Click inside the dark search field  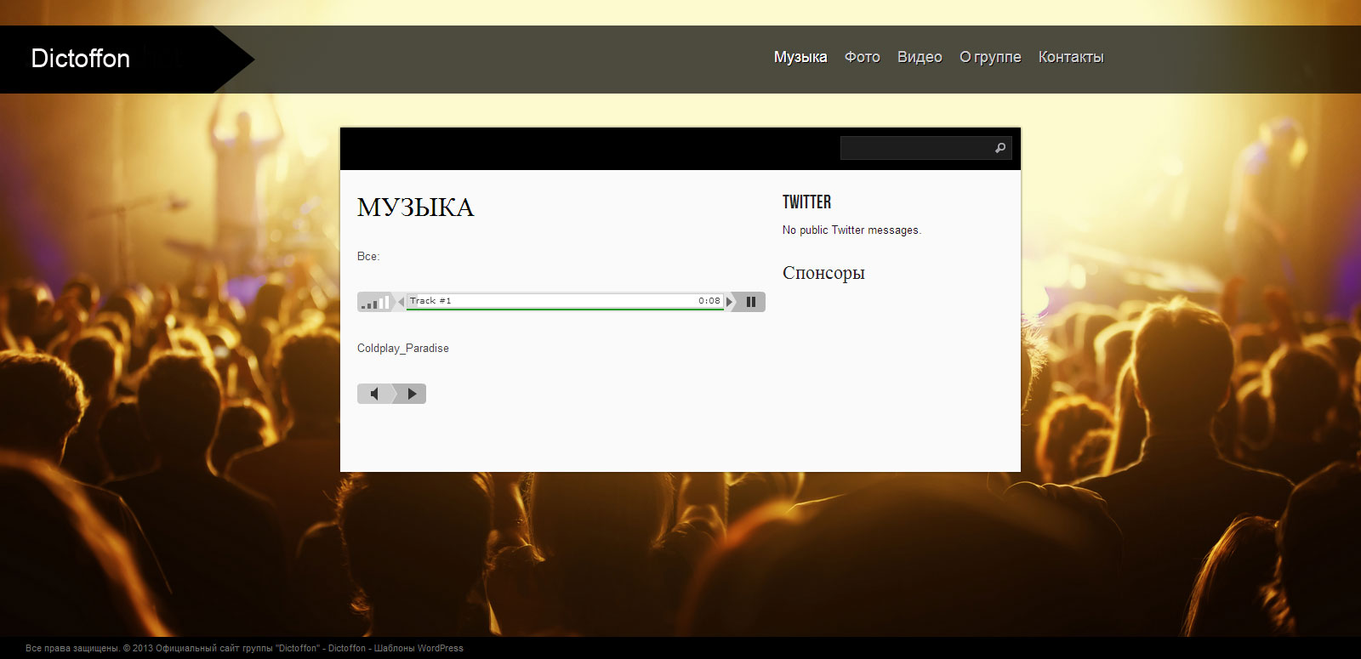click(x=914, y=148)
